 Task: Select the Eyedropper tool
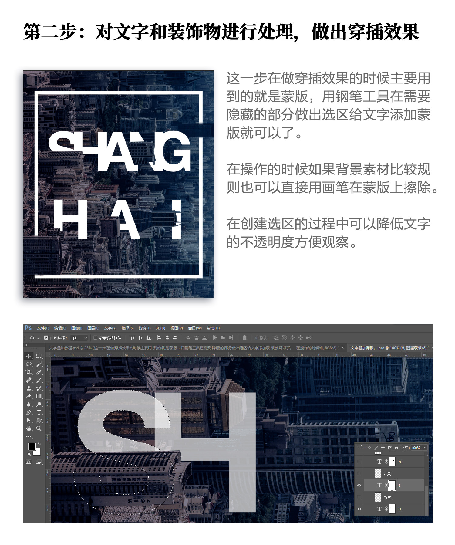pyautogui.click(x=39, y=372)
